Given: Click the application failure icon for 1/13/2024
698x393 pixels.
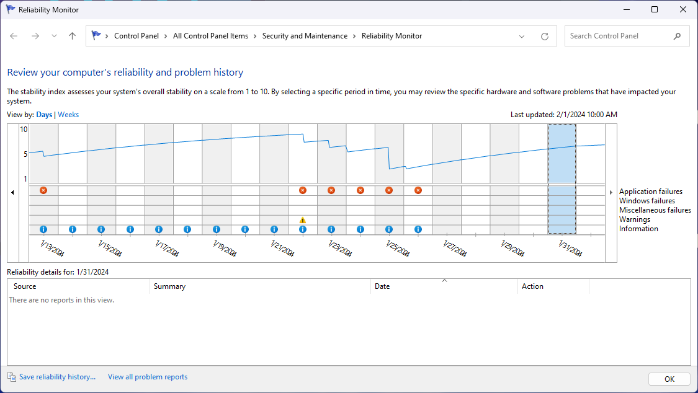Looking at the screenshot, I should pyautogui.click(x=43, y=190).
